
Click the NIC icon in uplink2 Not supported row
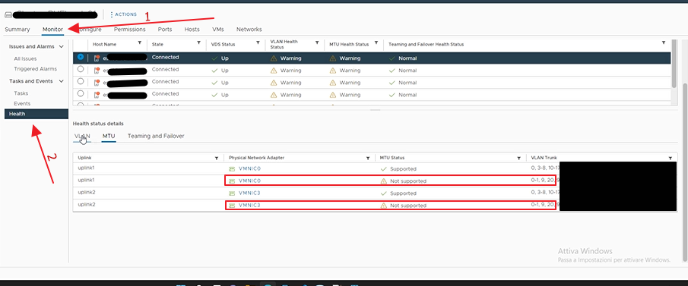coord(232,206)
